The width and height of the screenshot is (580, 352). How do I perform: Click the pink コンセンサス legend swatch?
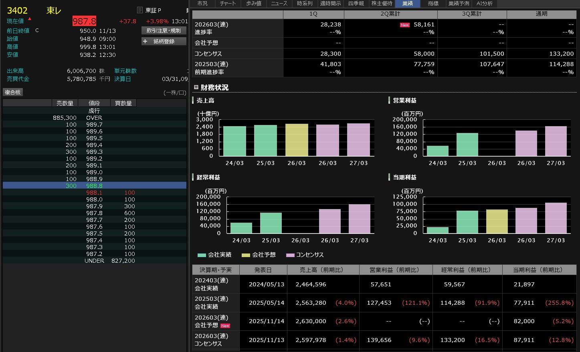click(x=290, y=255)
